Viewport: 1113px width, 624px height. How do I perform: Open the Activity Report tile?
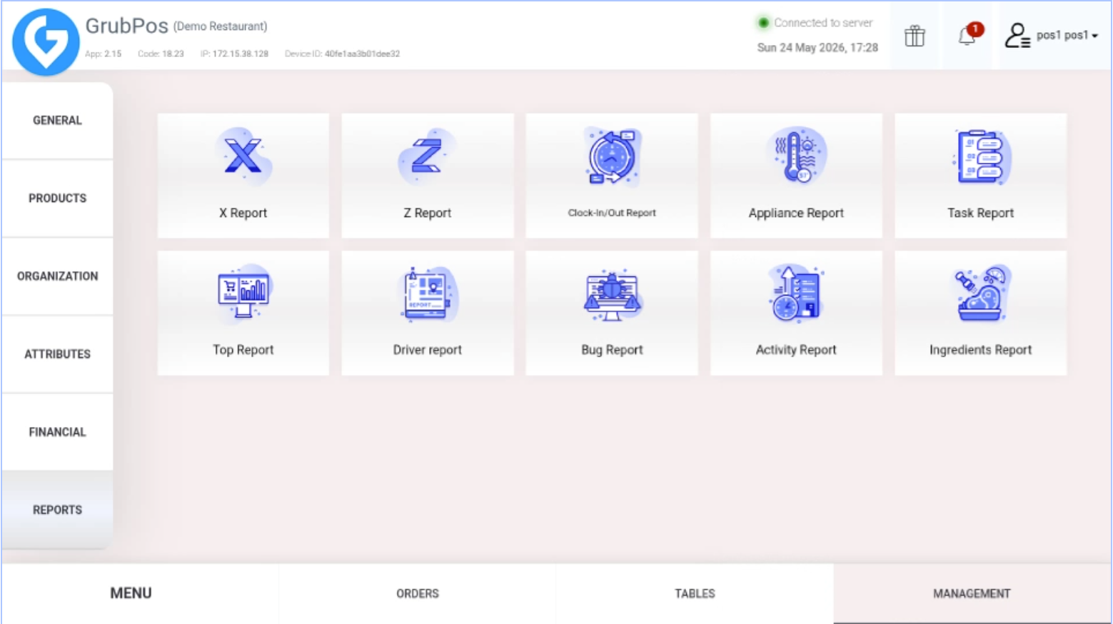pos(796,313)
